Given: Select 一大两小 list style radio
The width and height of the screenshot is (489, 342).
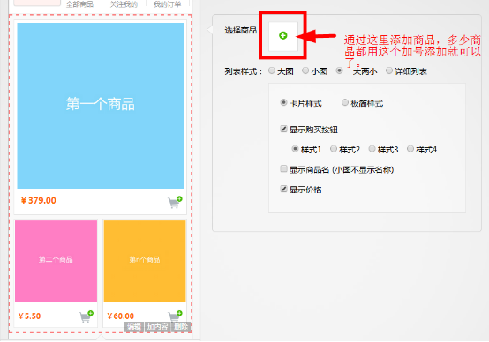Looking at the screenshot, I should (339, 71).
